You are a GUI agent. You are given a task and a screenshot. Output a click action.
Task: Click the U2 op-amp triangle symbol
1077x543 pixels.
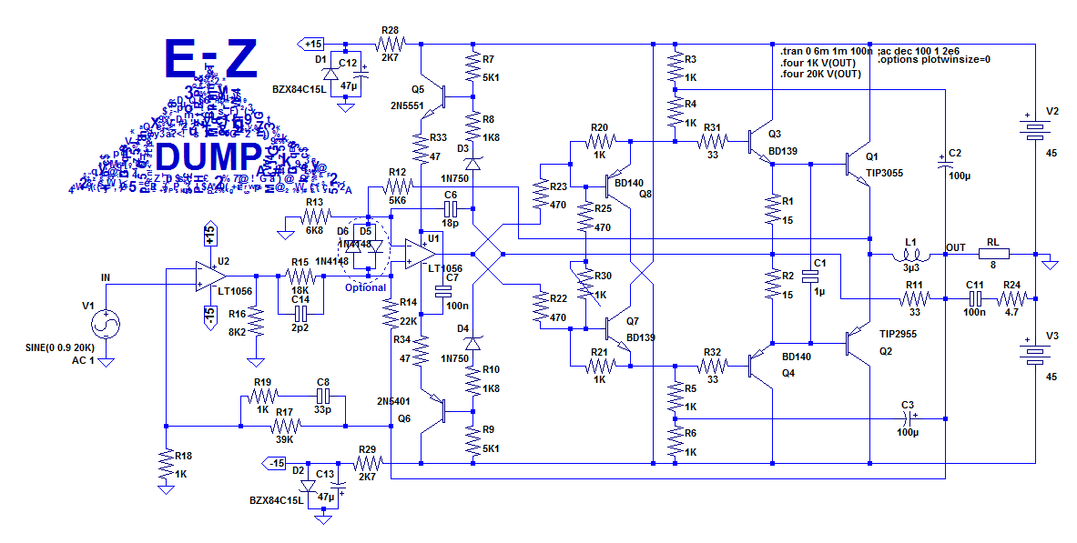210,276
